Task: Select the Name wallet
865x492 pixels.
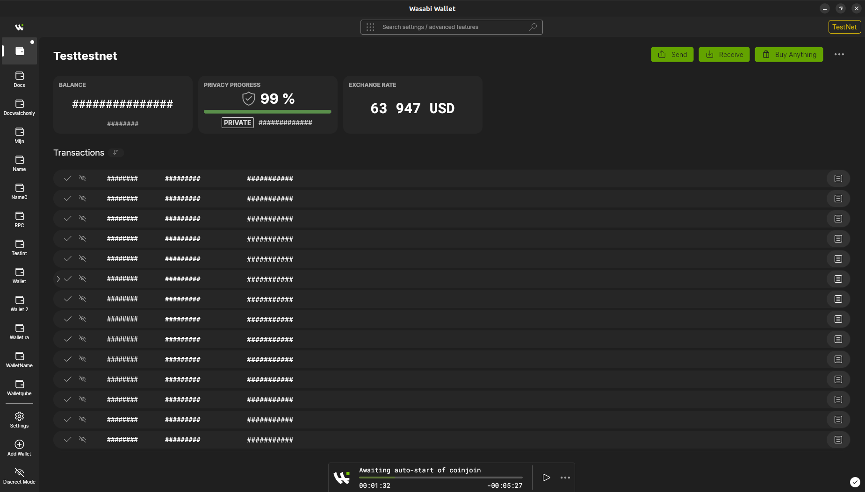Action: pos(19,163)
